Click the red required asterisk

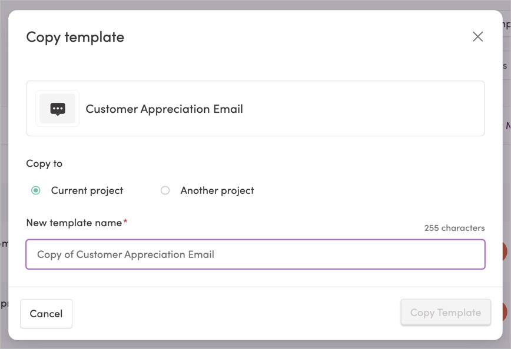[125, 221]
